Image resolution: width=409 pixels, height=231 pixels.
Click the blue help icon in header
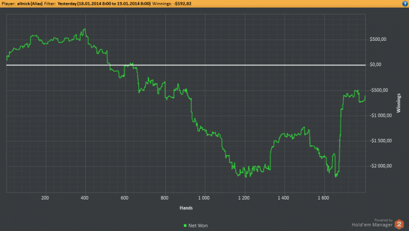click(x=405, y=3)
